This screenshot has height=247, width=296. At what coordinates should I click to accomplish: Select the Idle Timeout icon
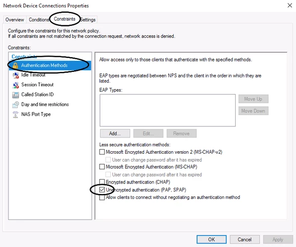click(15, 75)
